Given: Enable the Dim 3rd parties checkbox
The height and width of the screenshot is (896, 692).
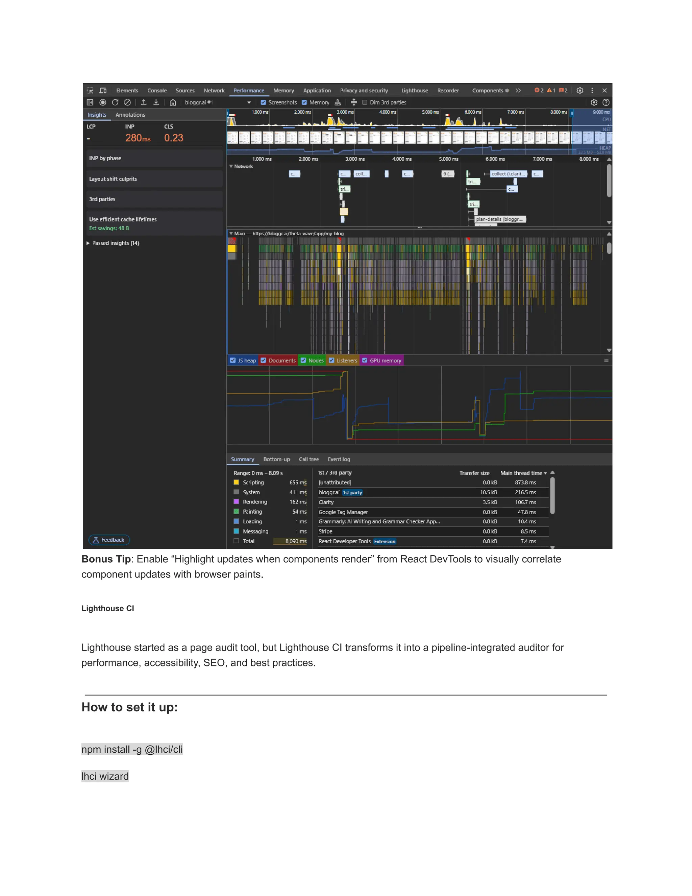Looking at the screenshot, I should click(x=365, y=102).
